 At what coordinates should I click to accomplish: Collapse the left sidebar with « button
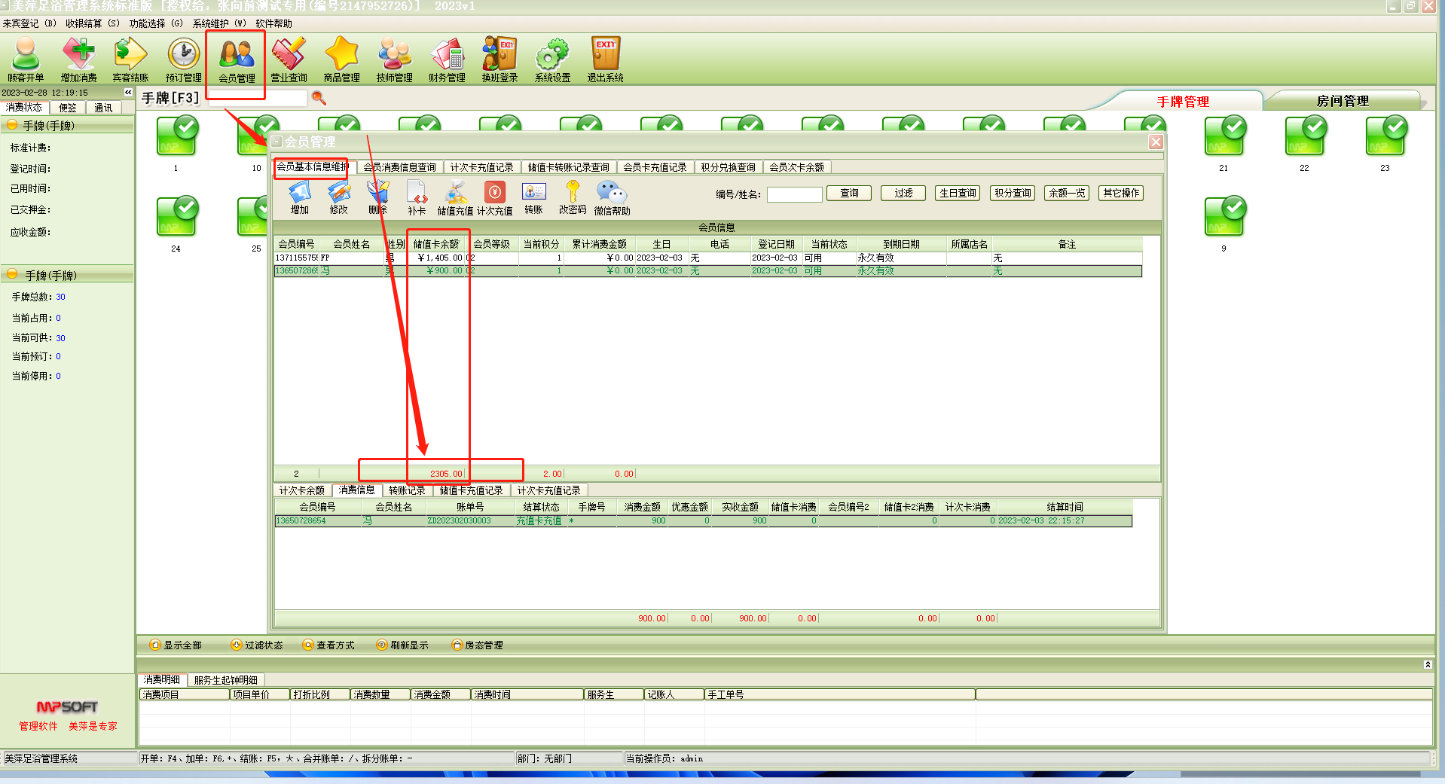tap(128, 93)
